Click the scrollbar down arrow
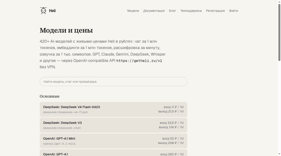This screenshot has width=281, height=156. (x=279, y=154)
